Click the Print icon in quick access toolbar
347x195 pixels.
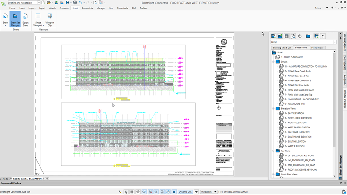point(75,3)
